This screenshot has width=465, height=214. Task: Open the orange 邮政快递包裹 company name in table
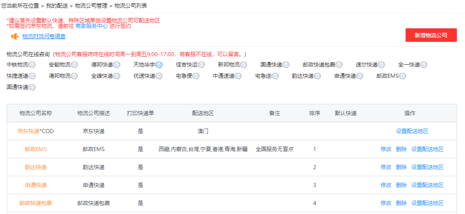pyautogui.click(x=36, y=203)
